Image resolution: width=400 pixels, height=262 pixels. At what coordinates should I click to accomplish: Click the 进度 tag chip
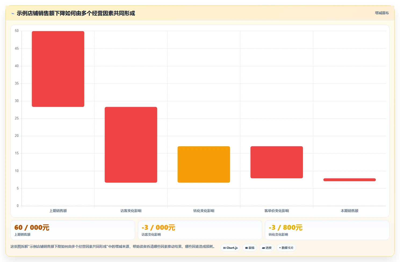tap(267, 248)
